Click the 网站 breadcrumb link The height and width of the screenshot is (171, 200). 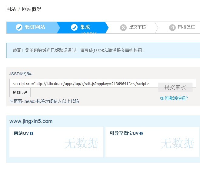[x=11, y=9]
